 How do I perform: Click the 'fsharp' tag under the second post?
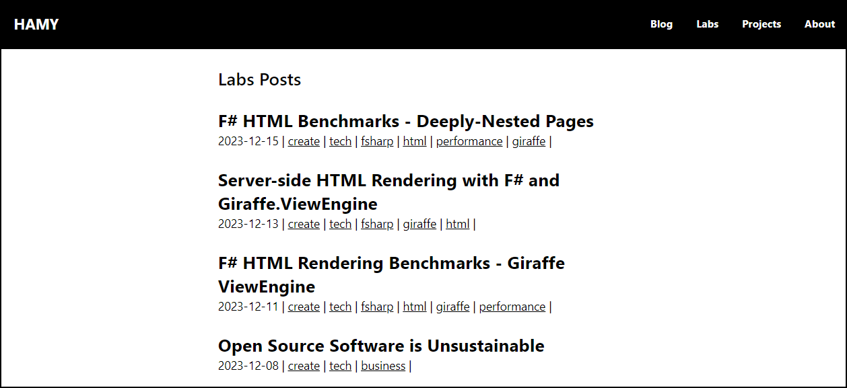click(377, 224)
